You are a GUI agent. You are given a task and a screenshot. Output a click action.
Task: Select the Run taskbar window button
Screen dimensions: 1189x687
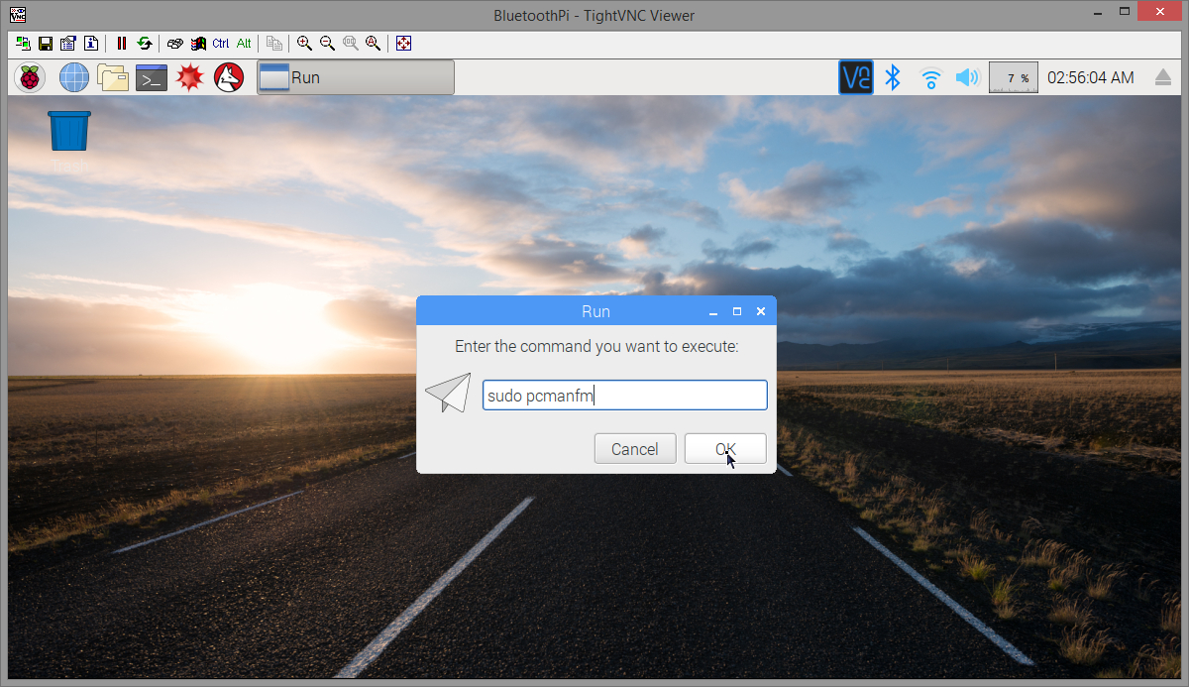[356, 77]
